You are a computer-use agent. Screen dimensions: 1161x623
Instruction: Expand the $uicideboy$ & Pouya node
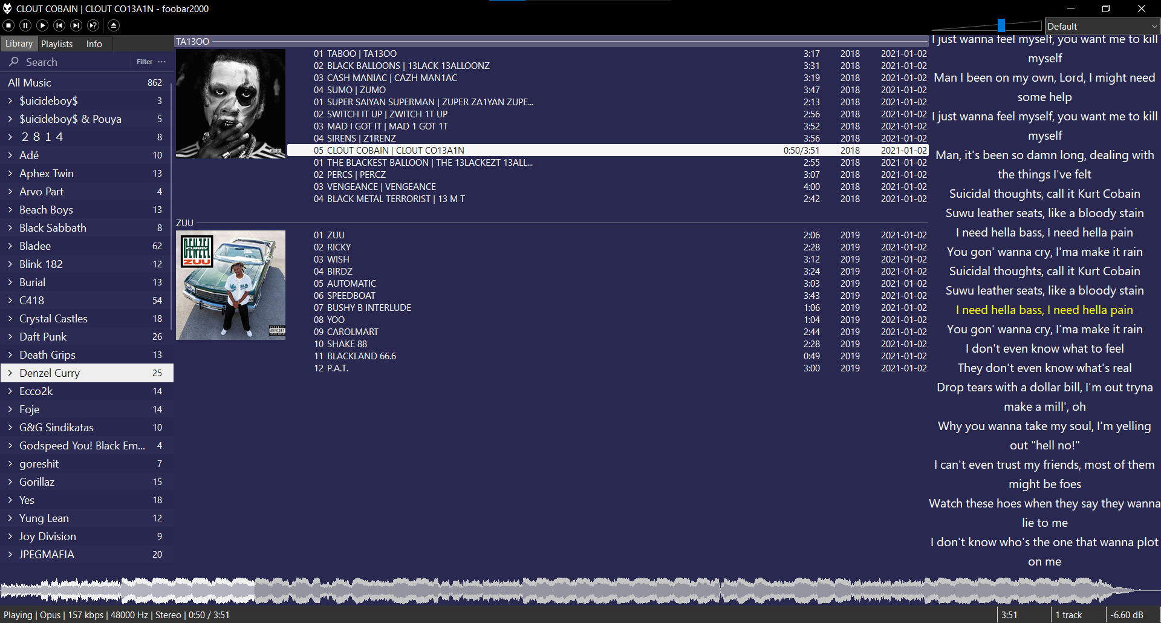point(10,119)
